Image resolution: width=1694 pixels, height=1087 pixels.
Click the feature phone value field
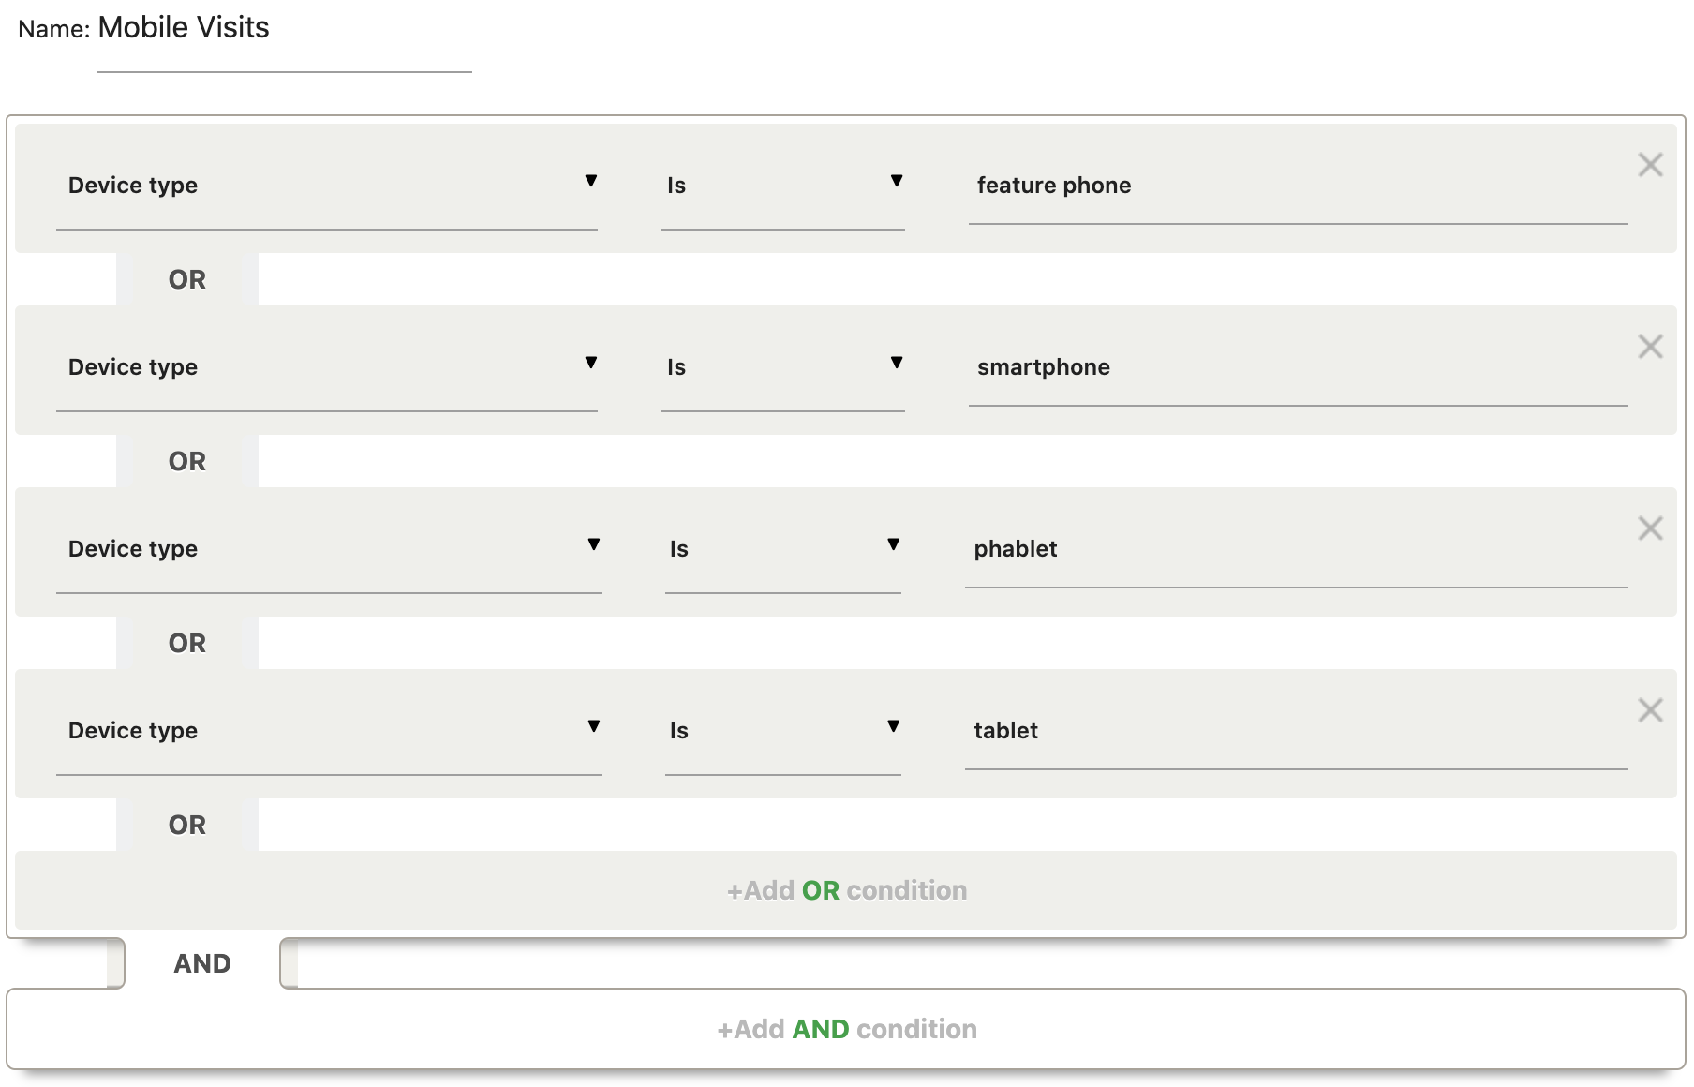click(1298, 186)
